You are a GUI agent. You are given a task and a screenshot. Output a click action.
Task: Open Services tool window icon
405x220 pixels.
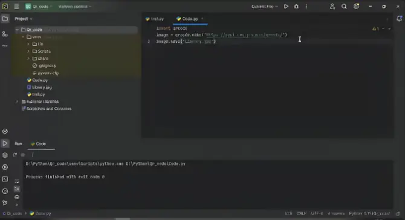pyautogui.click(x=5, y=167)
